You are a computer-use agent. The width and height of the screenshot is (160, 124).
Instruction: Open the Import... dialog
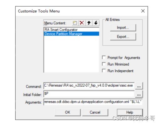[x=123, y=28]
